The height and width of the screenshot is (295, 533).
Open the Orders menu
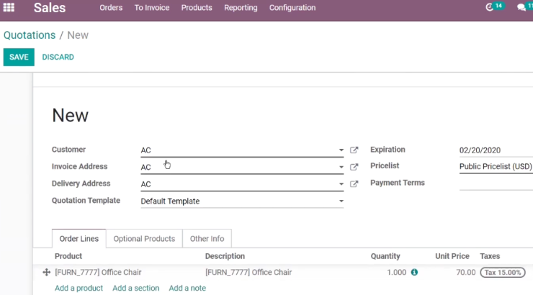tap(111, 7)
